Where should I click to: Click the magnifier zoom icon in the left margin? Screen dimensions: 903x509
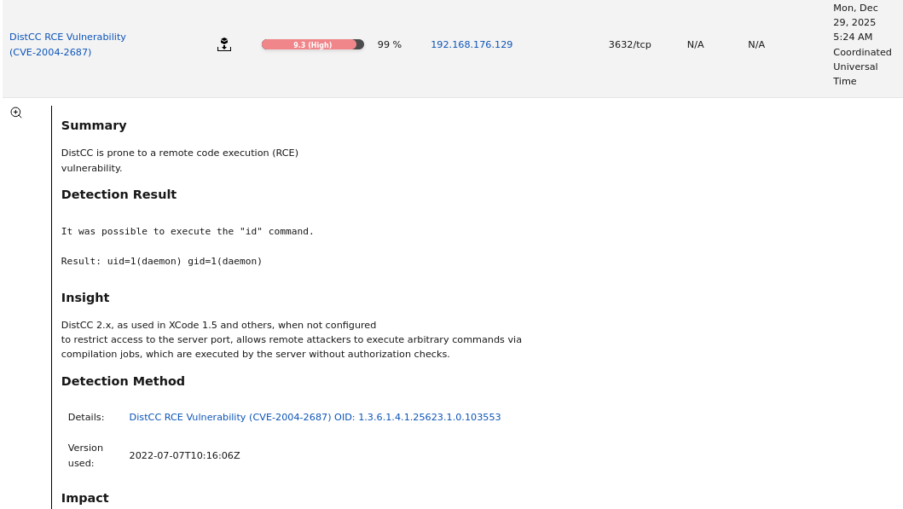click(15, 112)
